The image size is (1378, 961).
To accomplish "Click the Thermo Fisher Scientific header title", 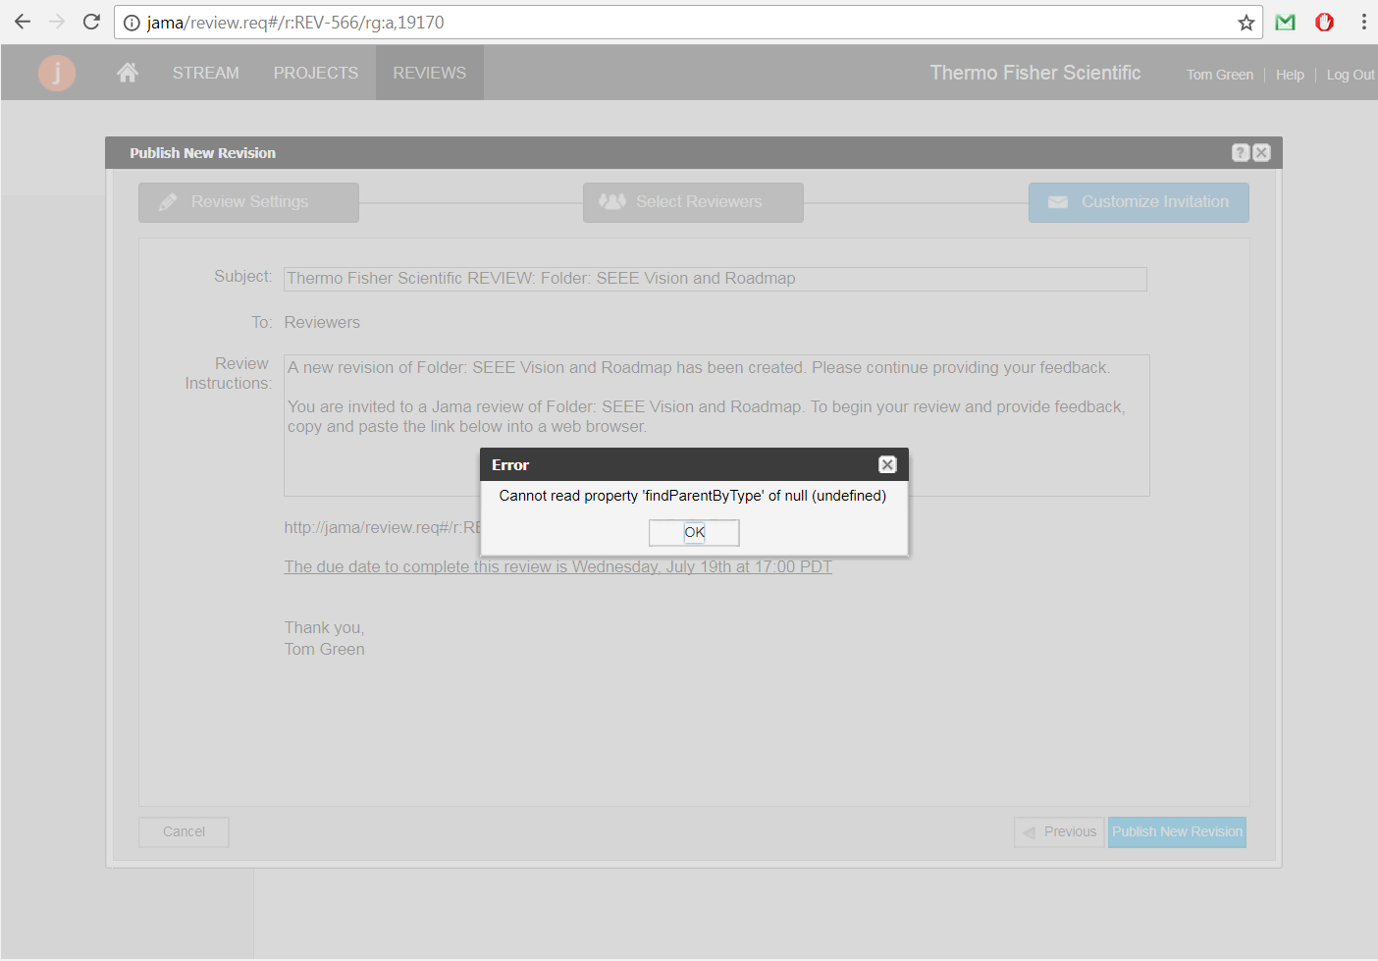I will (x=1035, y=73).
